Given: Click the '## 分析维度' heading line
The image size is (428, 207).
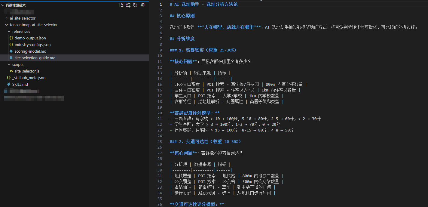Looking at the screenshot, I should pyautogui.click(x=182, y=39).
